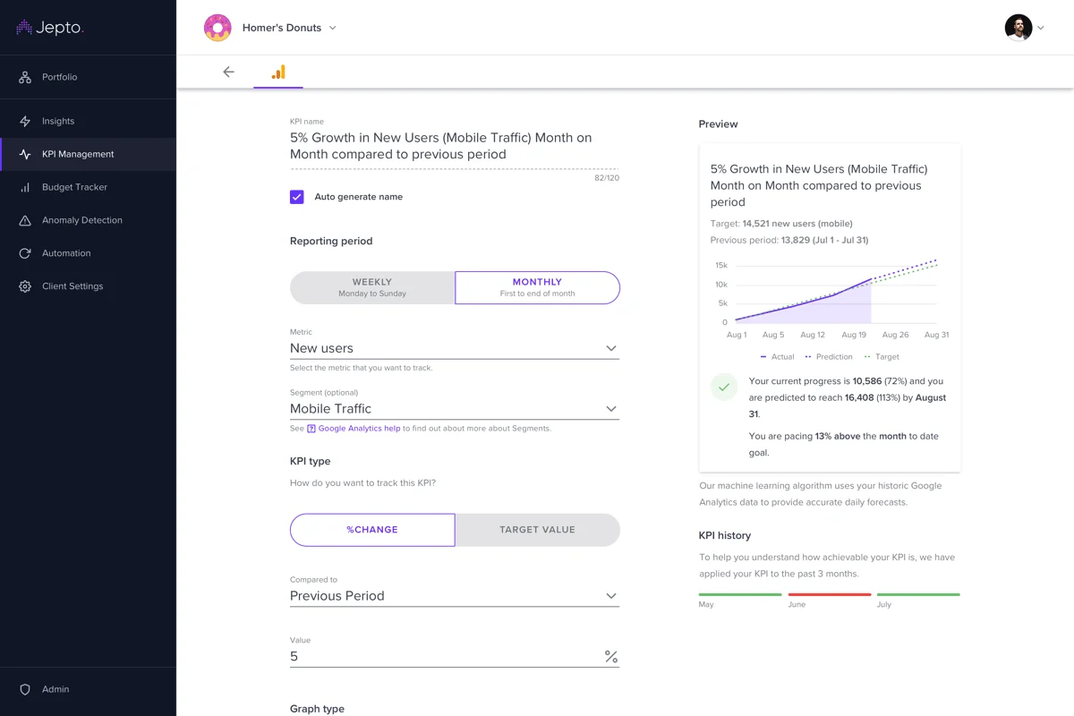Click the Automation refresh icon
The width and height of the screenshot is (1074, 716).
point(25,253)
